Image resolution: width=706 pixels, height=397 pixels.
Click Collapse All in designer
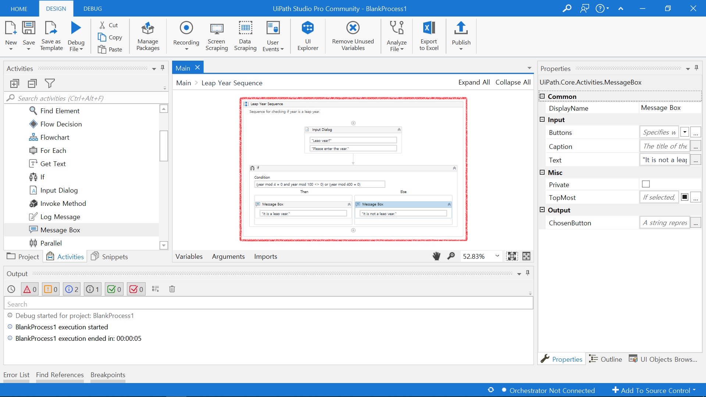click(x=513, y=82)
